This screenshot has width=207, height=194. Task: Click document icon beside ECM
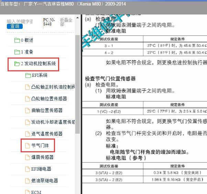coord(28,192)
